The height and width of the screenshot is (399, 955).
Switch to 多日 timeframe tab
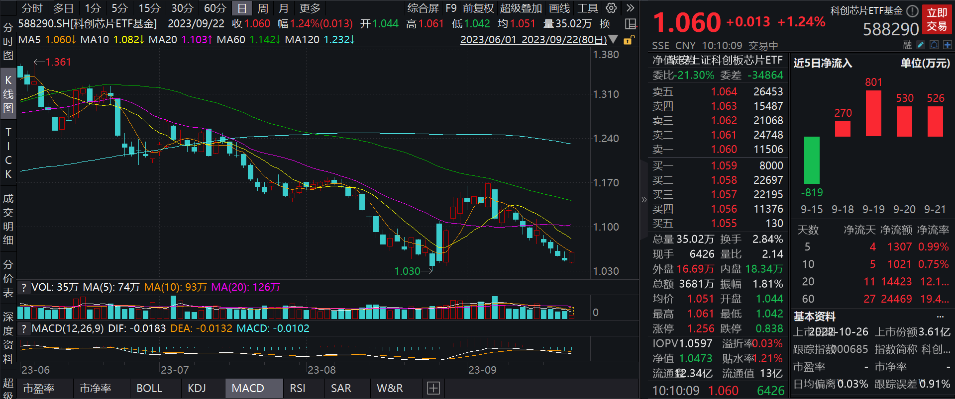[63, 8]
